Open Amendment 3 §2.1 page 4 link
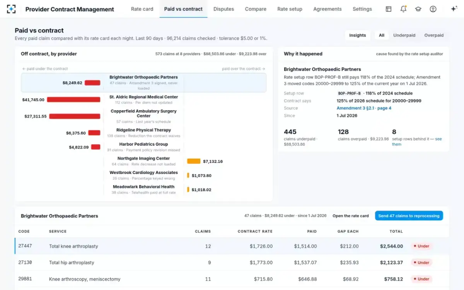 364,108
